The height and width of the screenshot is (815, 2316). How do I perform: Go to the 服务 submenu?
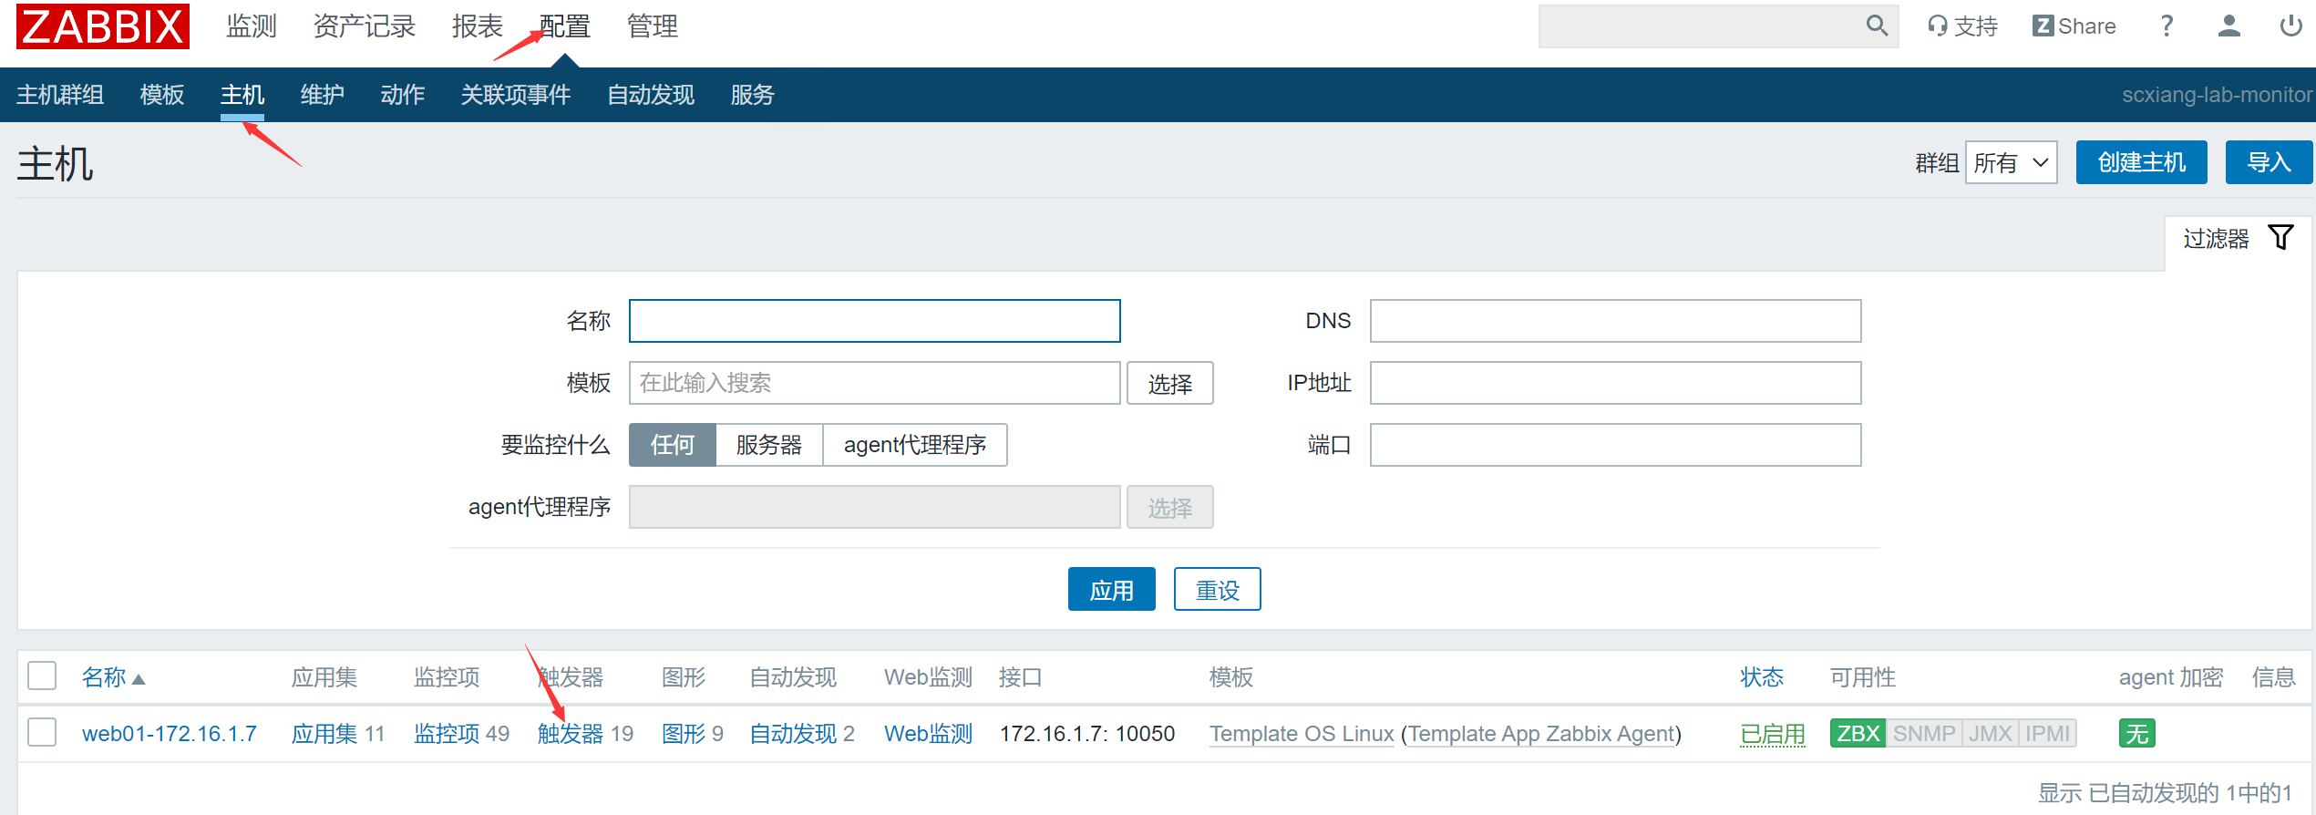pos(753,95)
